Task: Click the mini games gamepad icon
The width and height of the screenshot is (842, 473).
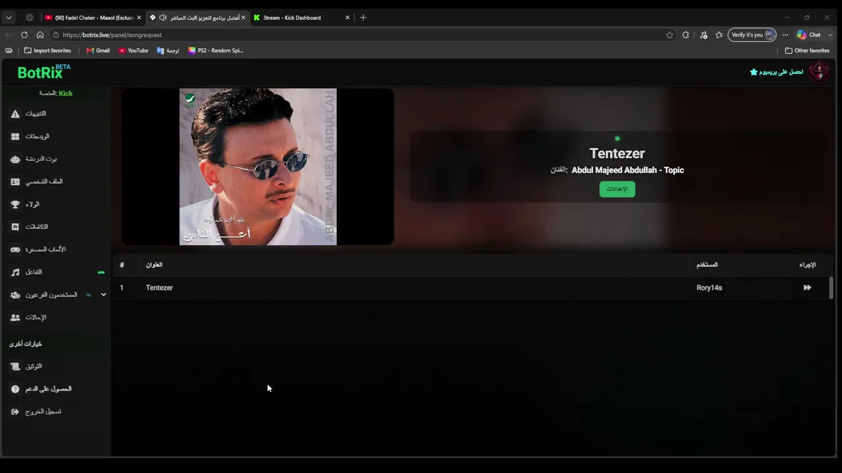Action: coord(15,250)
